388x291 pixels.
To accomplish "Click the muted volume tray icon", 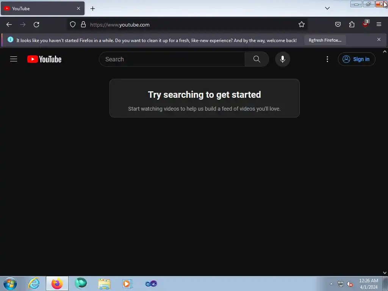I will (x=350, y=284).
